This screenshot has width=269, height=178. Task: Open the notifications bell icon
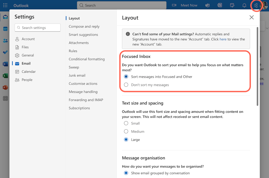(x=244, y=5)
